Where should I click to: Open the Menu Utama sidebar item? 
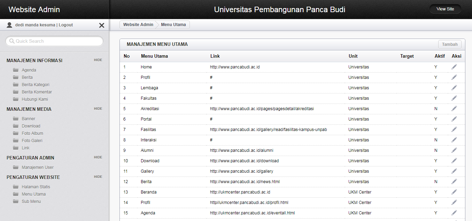(33, 194)
